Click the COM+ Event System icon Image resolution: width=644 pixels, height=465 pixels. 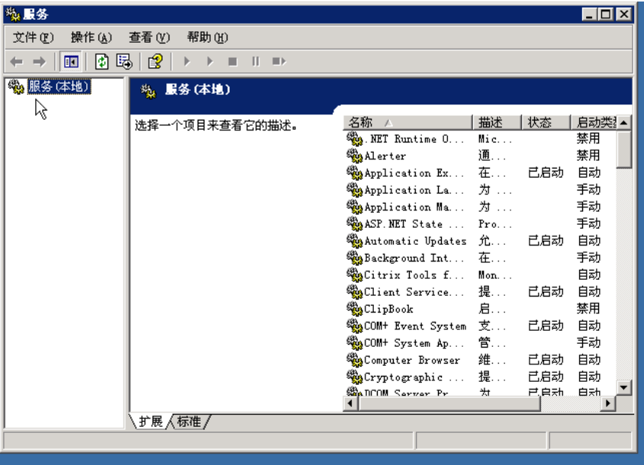[x=355, y=326]
